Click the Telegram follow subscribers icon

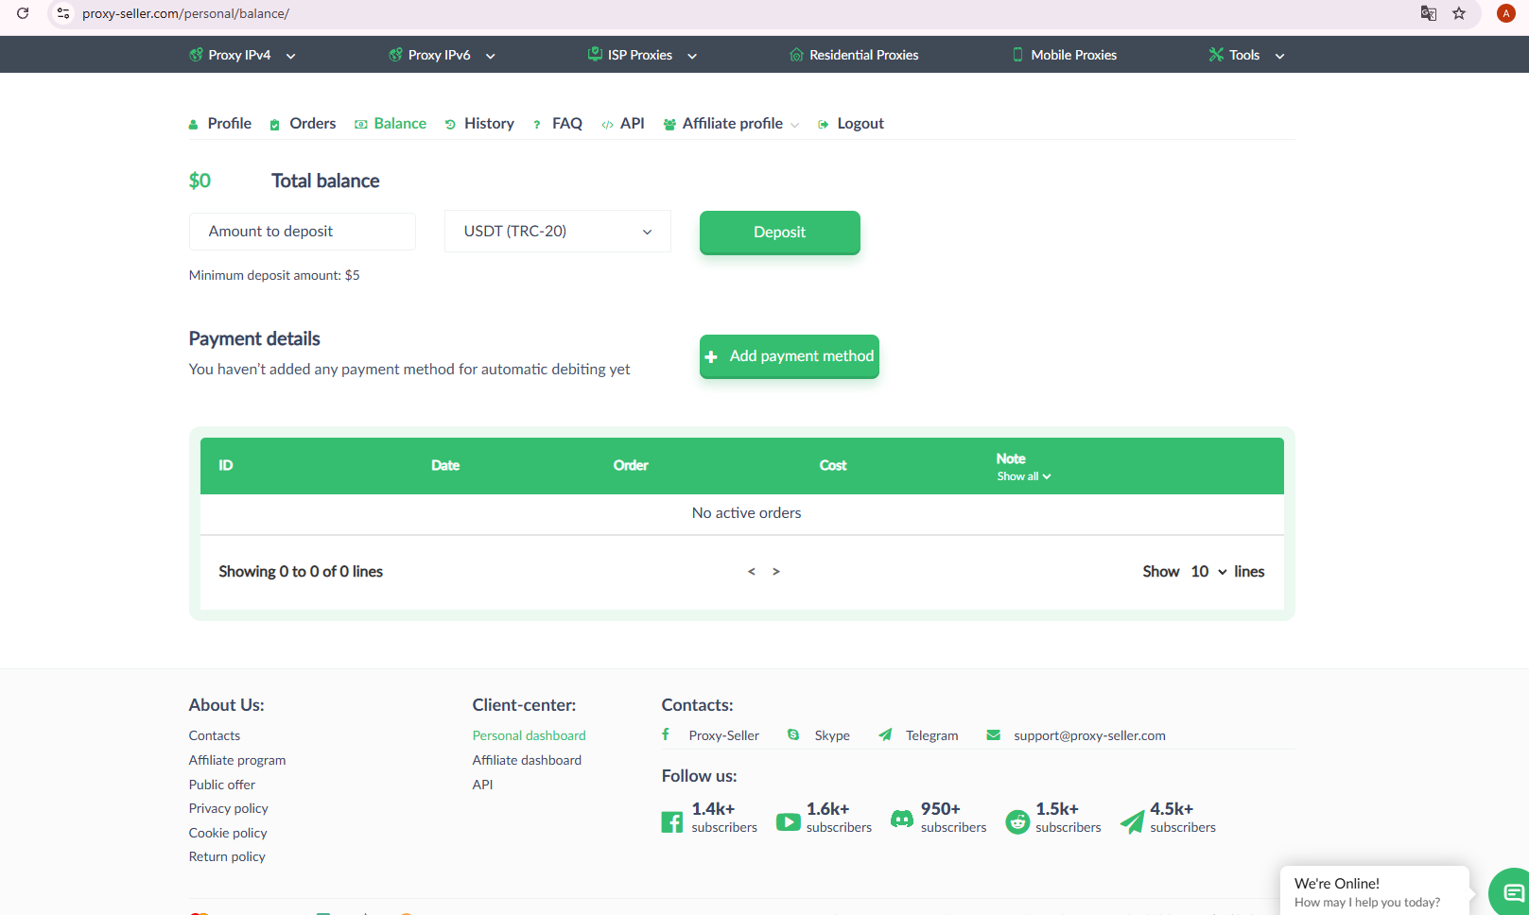pos(1132,822)
